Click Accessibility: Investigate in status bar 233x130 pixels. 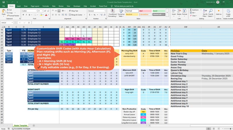[21, 129]
